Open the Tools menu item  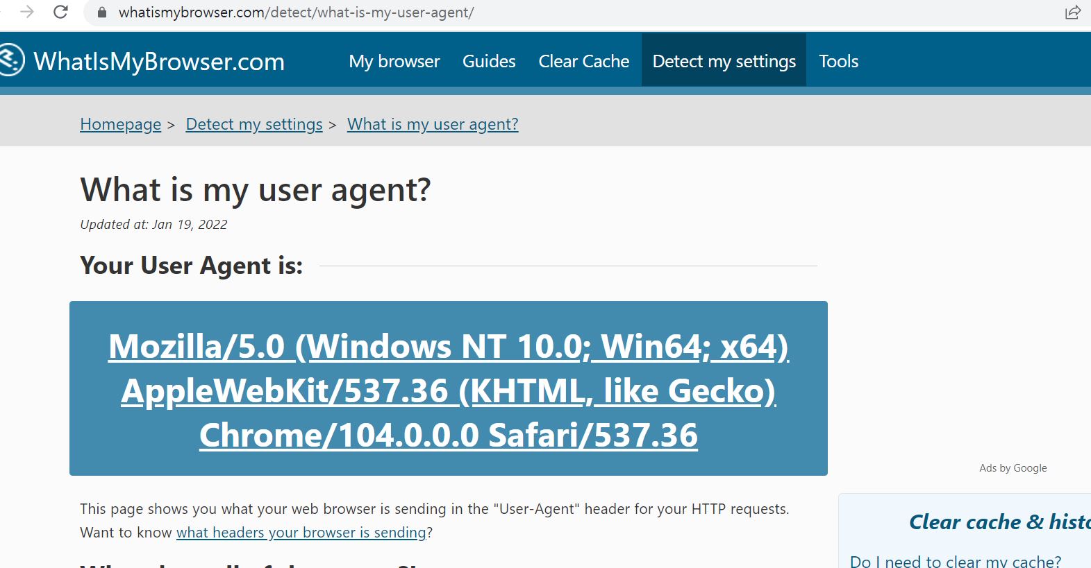[838, 61]
